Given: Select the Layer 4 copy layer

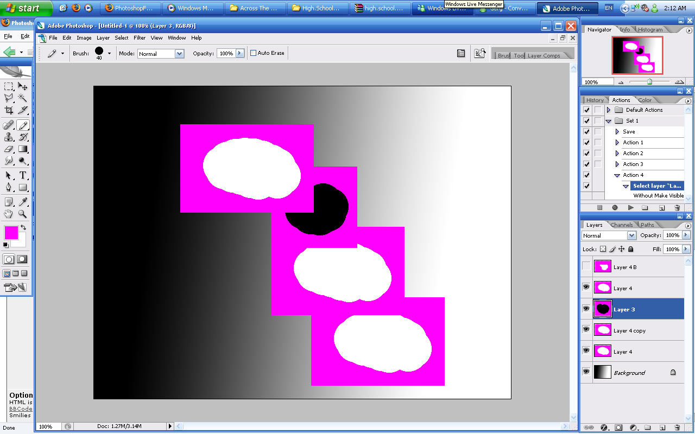Looking at the screenshot, I should point(630,330).
